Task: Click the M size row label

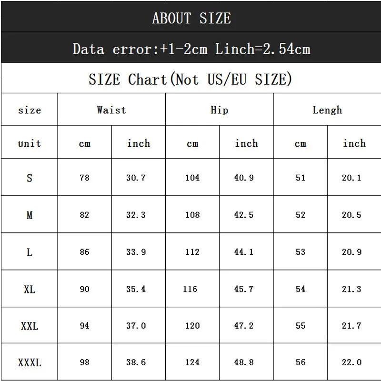Action: (30, 215)
